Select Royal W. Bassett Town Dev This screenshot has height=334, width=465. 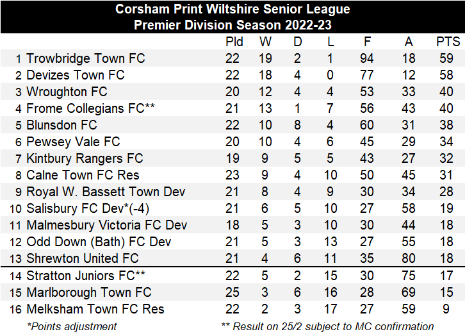click(x=106, y=192)
